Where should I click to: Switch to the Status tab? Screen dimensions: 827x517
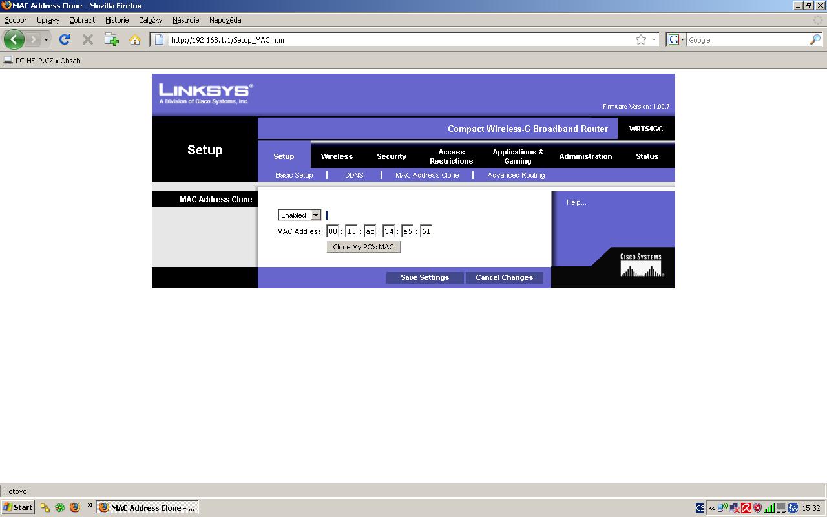click(x=647, y=156)
